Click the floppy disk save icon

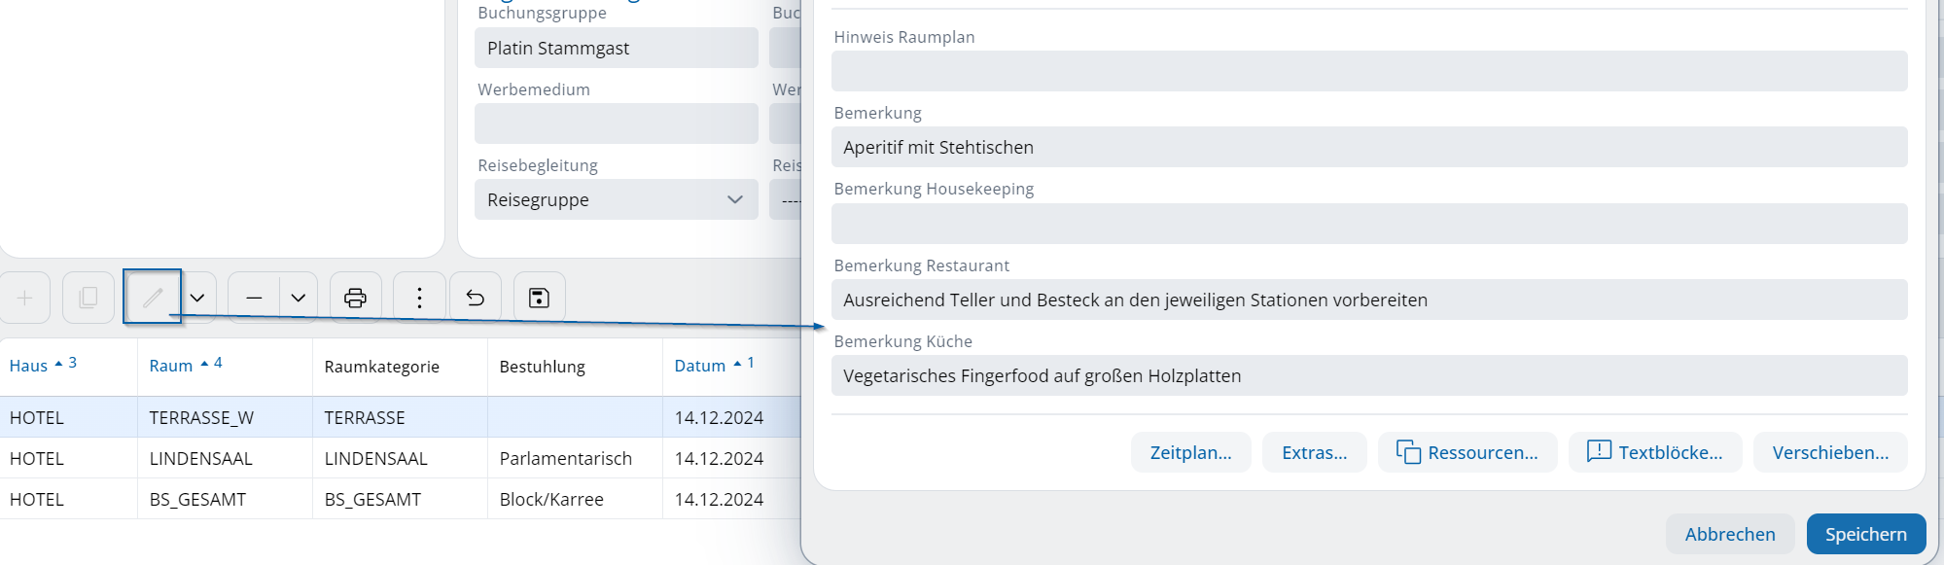point(539,298)
